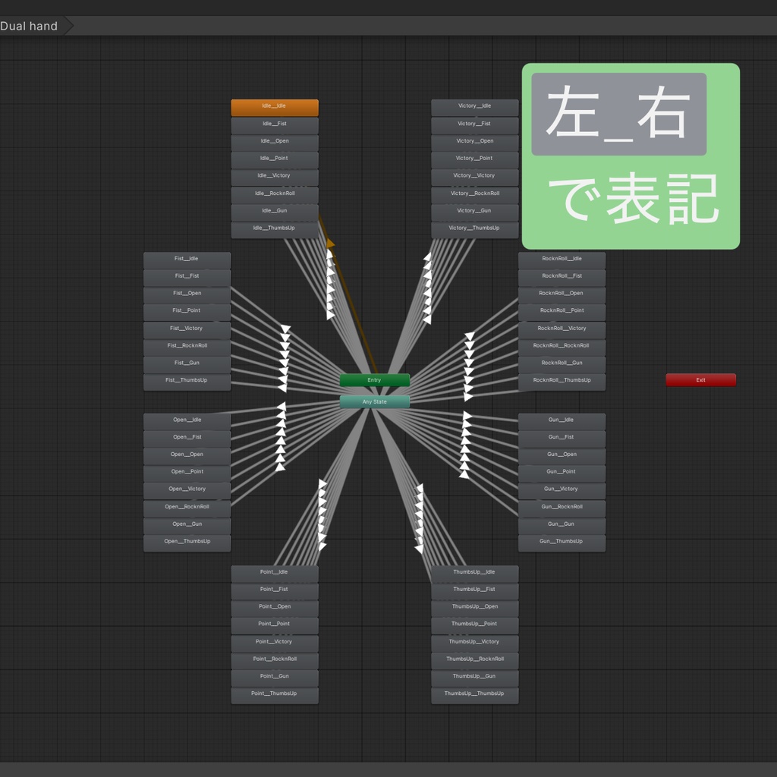The height and width of the screenshot is (777, 777).
Task: Select the RocknRoll__Victory state node
Action: (562, 329)
